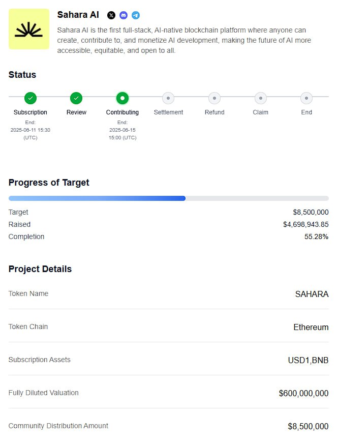Click the Sahara AI project title
The image size is (338, 444).
tap(78, 15)
